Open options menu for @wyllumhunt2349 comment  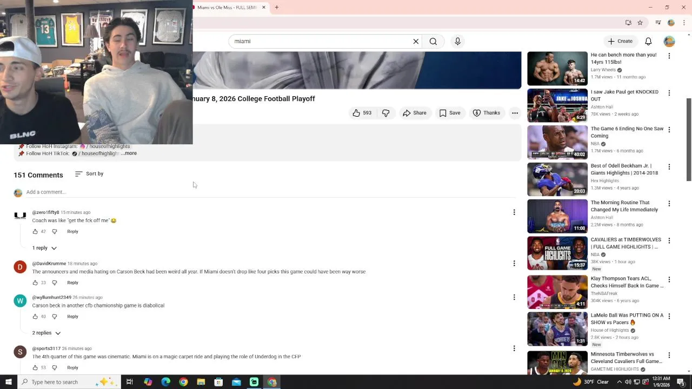(514, 297)
